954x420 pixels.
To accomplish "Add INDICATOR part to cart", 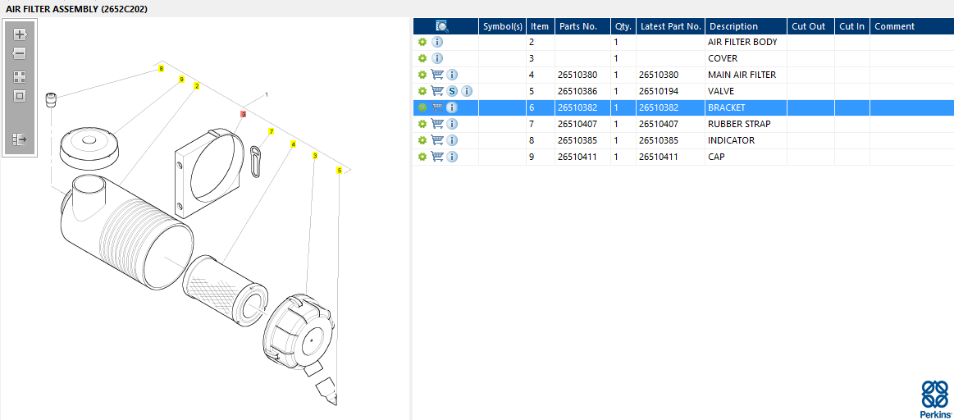I will [437, 140].
